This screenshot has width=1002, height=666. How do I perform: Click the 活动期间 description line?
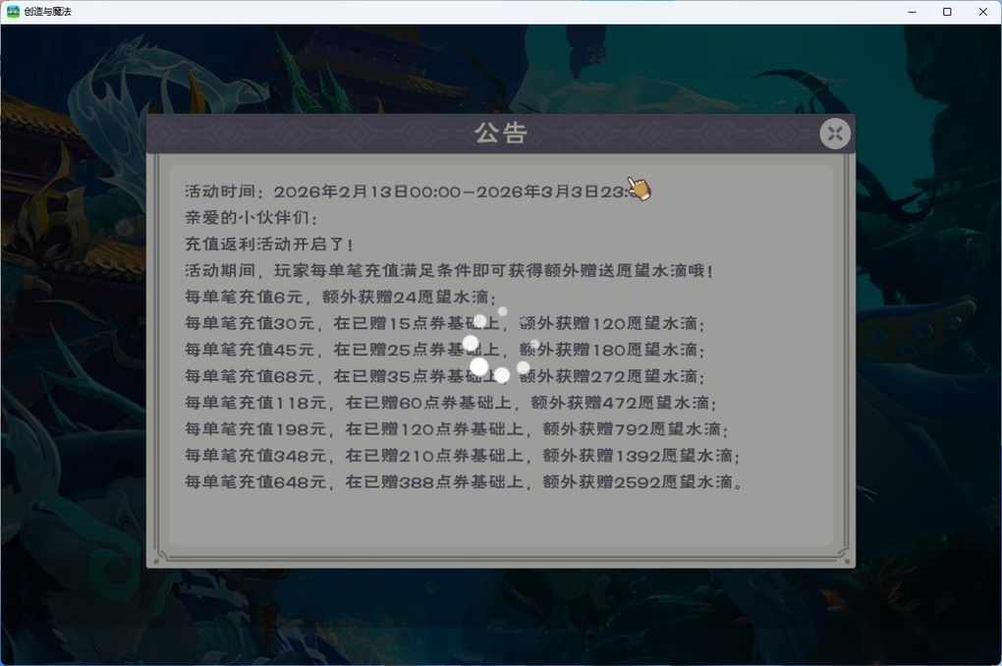coord(449,270)
